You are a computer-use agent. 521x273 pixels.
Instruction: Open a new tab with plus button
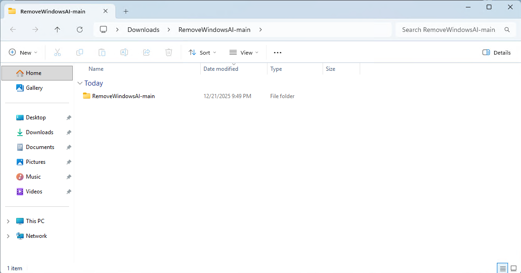126,11
